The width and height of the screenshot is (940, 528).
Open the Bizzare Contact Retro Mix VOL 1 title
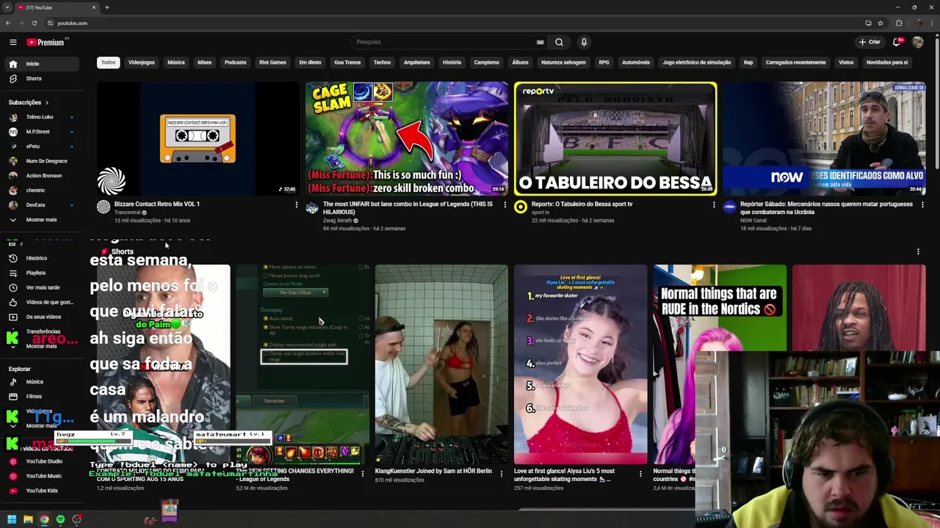click(157, 205)
